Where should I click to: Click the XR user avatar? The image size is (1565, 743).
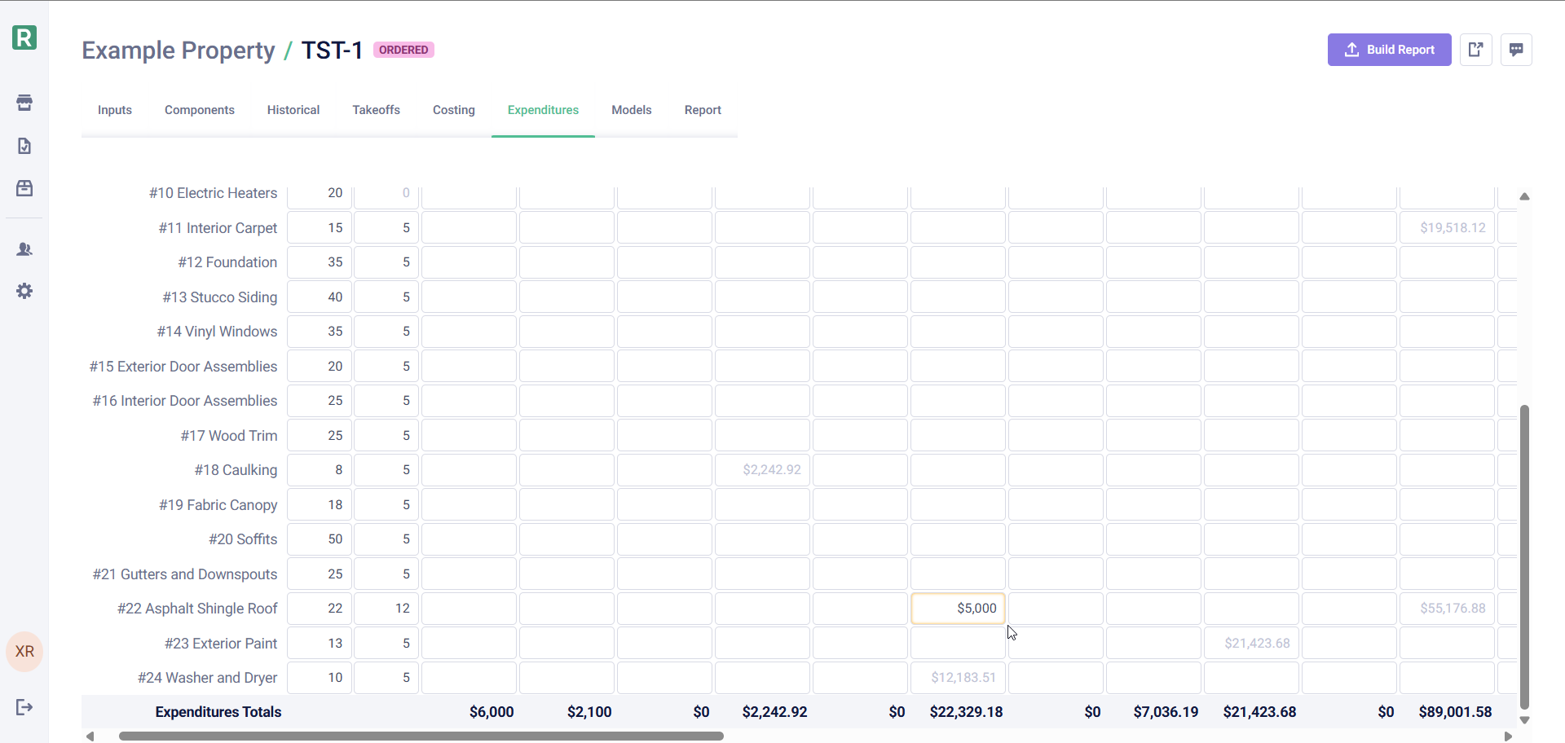tap(24, 652)
